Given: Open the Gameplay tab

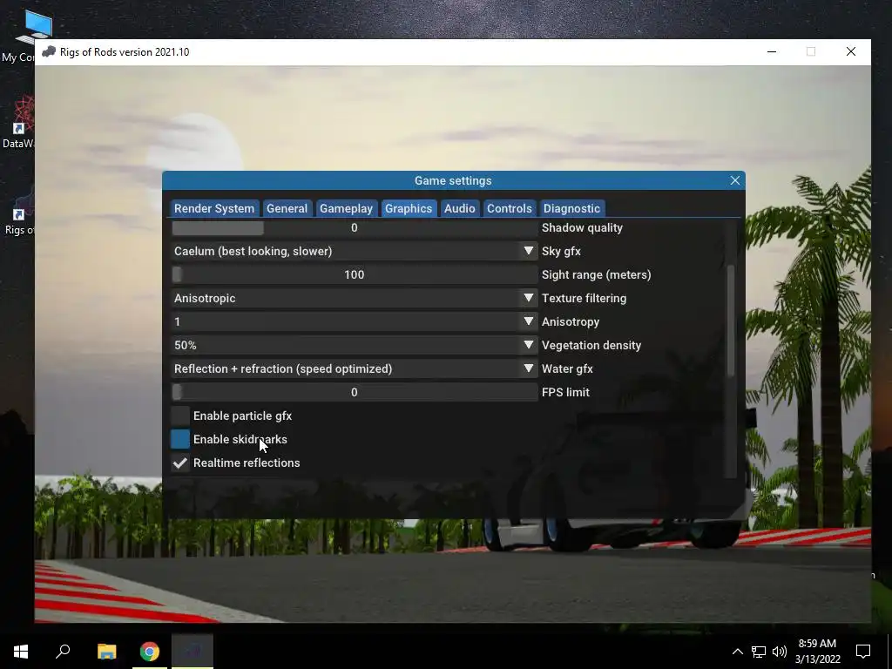Looking at the screenshot, I should (346, 208).
